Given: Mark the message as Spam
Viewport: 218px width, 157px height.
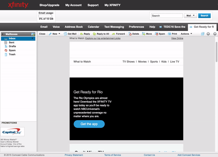Looking at the screenshot, I should coord(160,34).
